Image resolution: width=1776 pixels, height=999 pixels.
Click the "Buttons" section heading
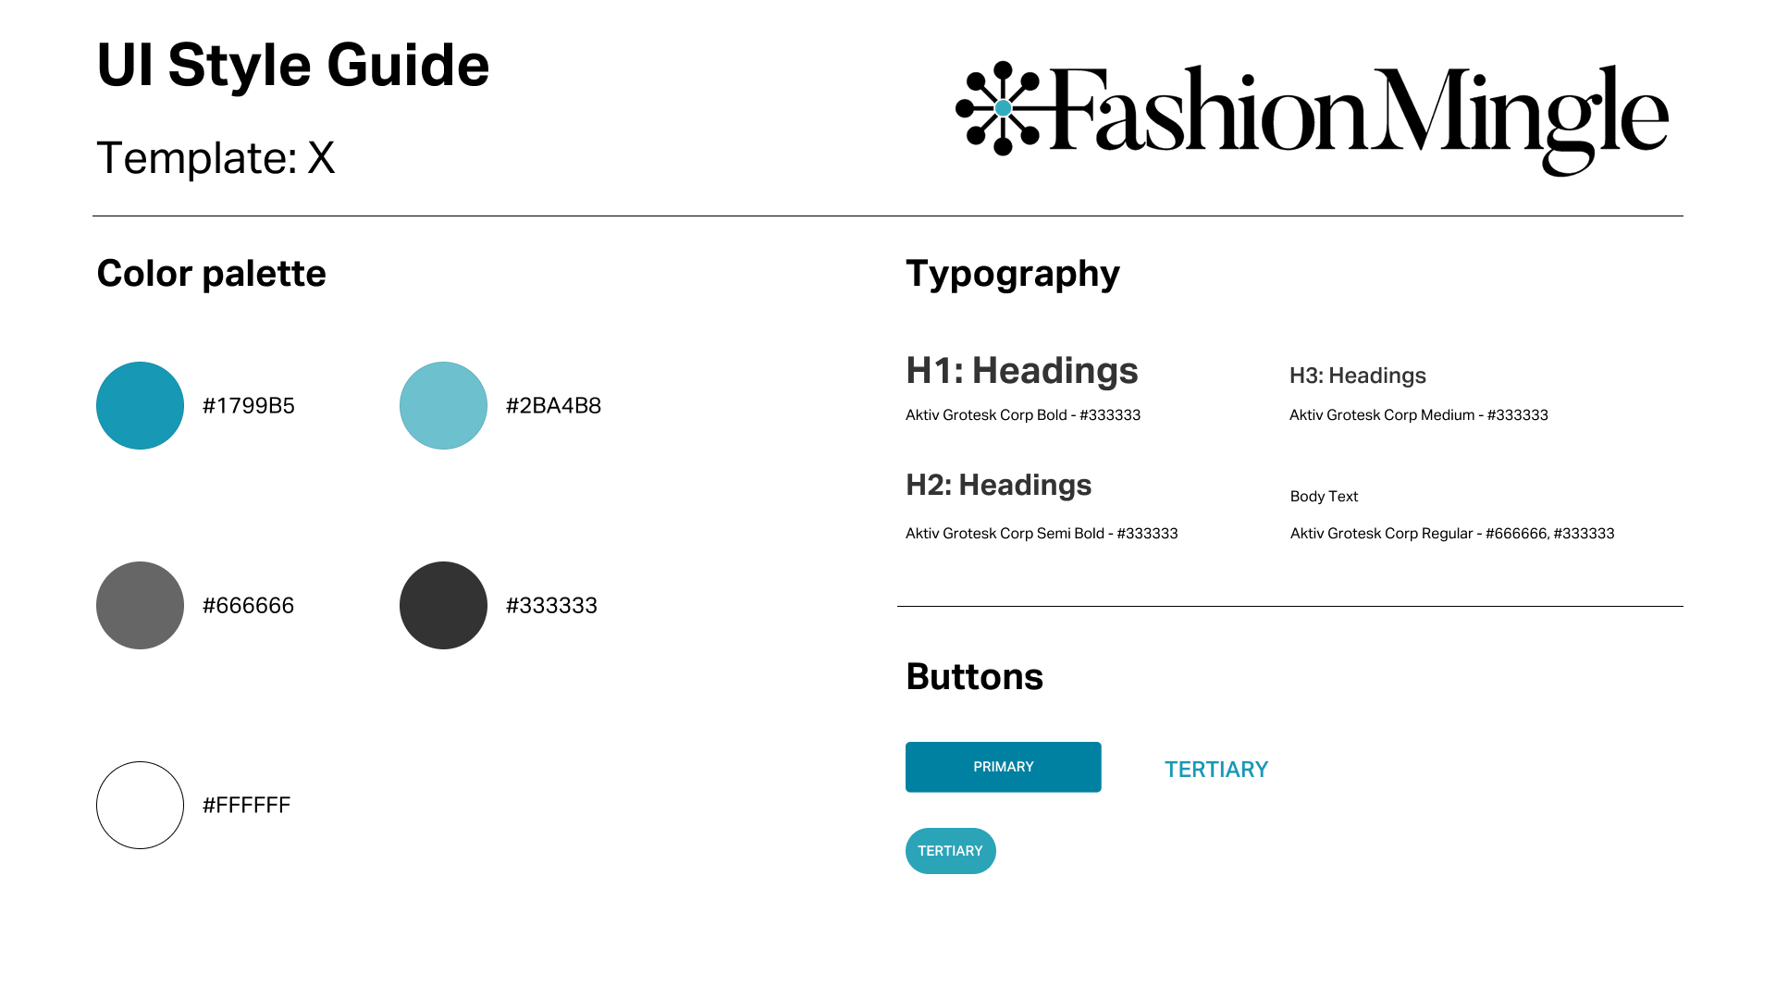(975, 677)
